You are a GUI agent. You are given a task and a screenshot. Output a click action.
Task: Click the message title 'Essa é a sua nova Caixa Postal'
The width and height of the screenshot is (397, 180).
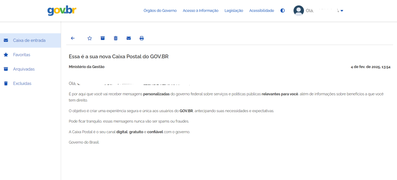[119, 57]
